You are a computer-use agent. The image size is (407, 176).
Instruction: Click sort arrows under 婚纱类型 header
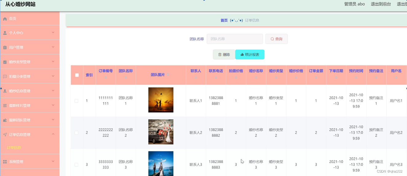pos(276,78)
